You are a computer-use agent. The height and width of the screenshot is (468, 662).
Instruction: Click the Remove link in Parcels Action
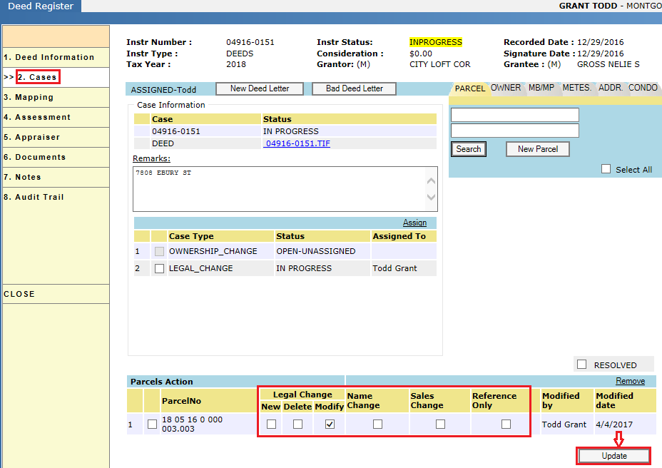(x=631, y=381)
